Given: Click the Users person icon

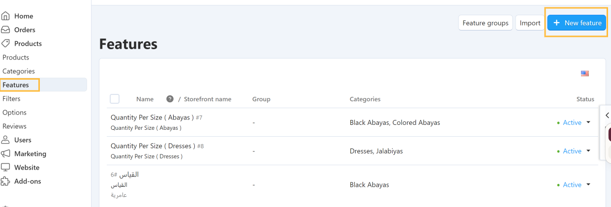Looking at the screenshot, I should coord(5,140).
